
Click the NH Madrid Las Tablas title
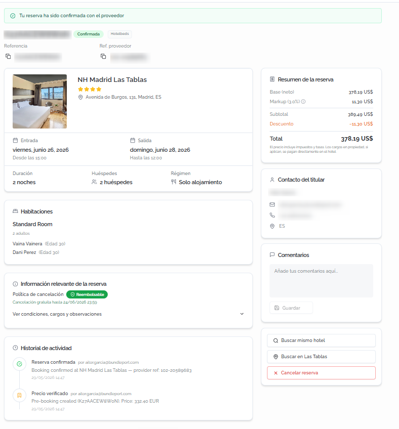[112, 79]
